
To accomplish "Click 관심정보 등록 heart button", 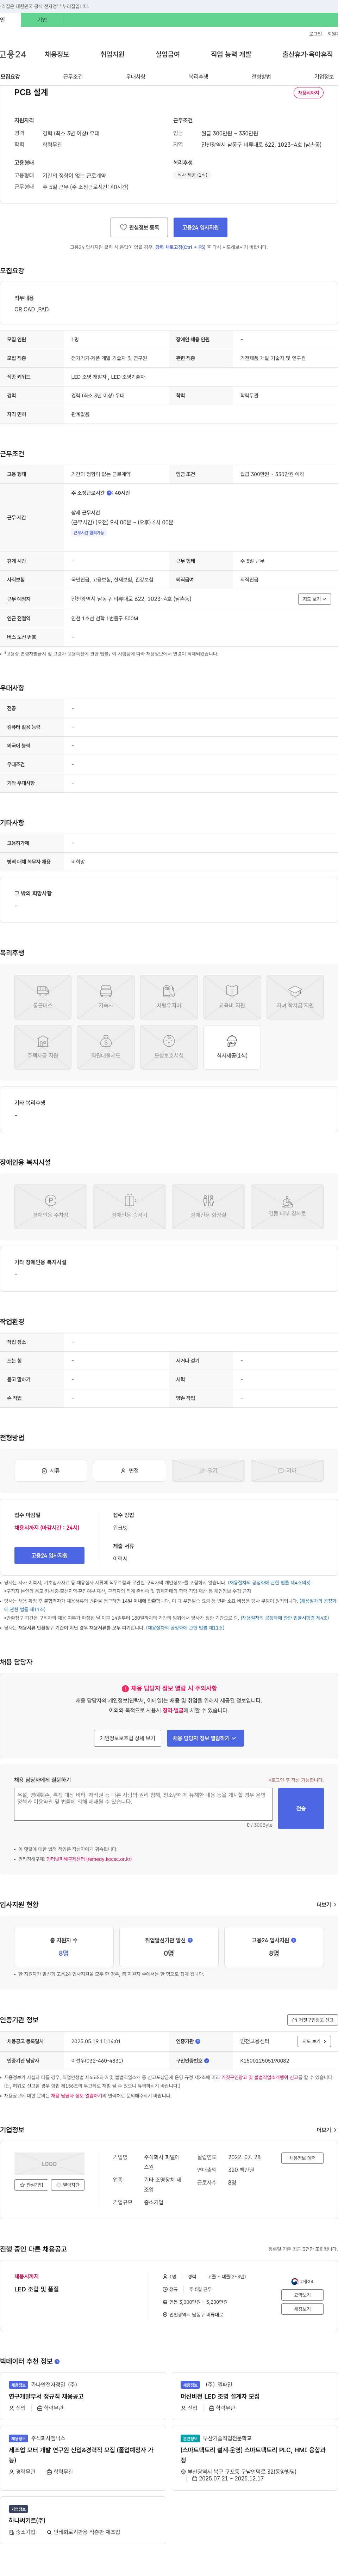I will coord(139,227).
